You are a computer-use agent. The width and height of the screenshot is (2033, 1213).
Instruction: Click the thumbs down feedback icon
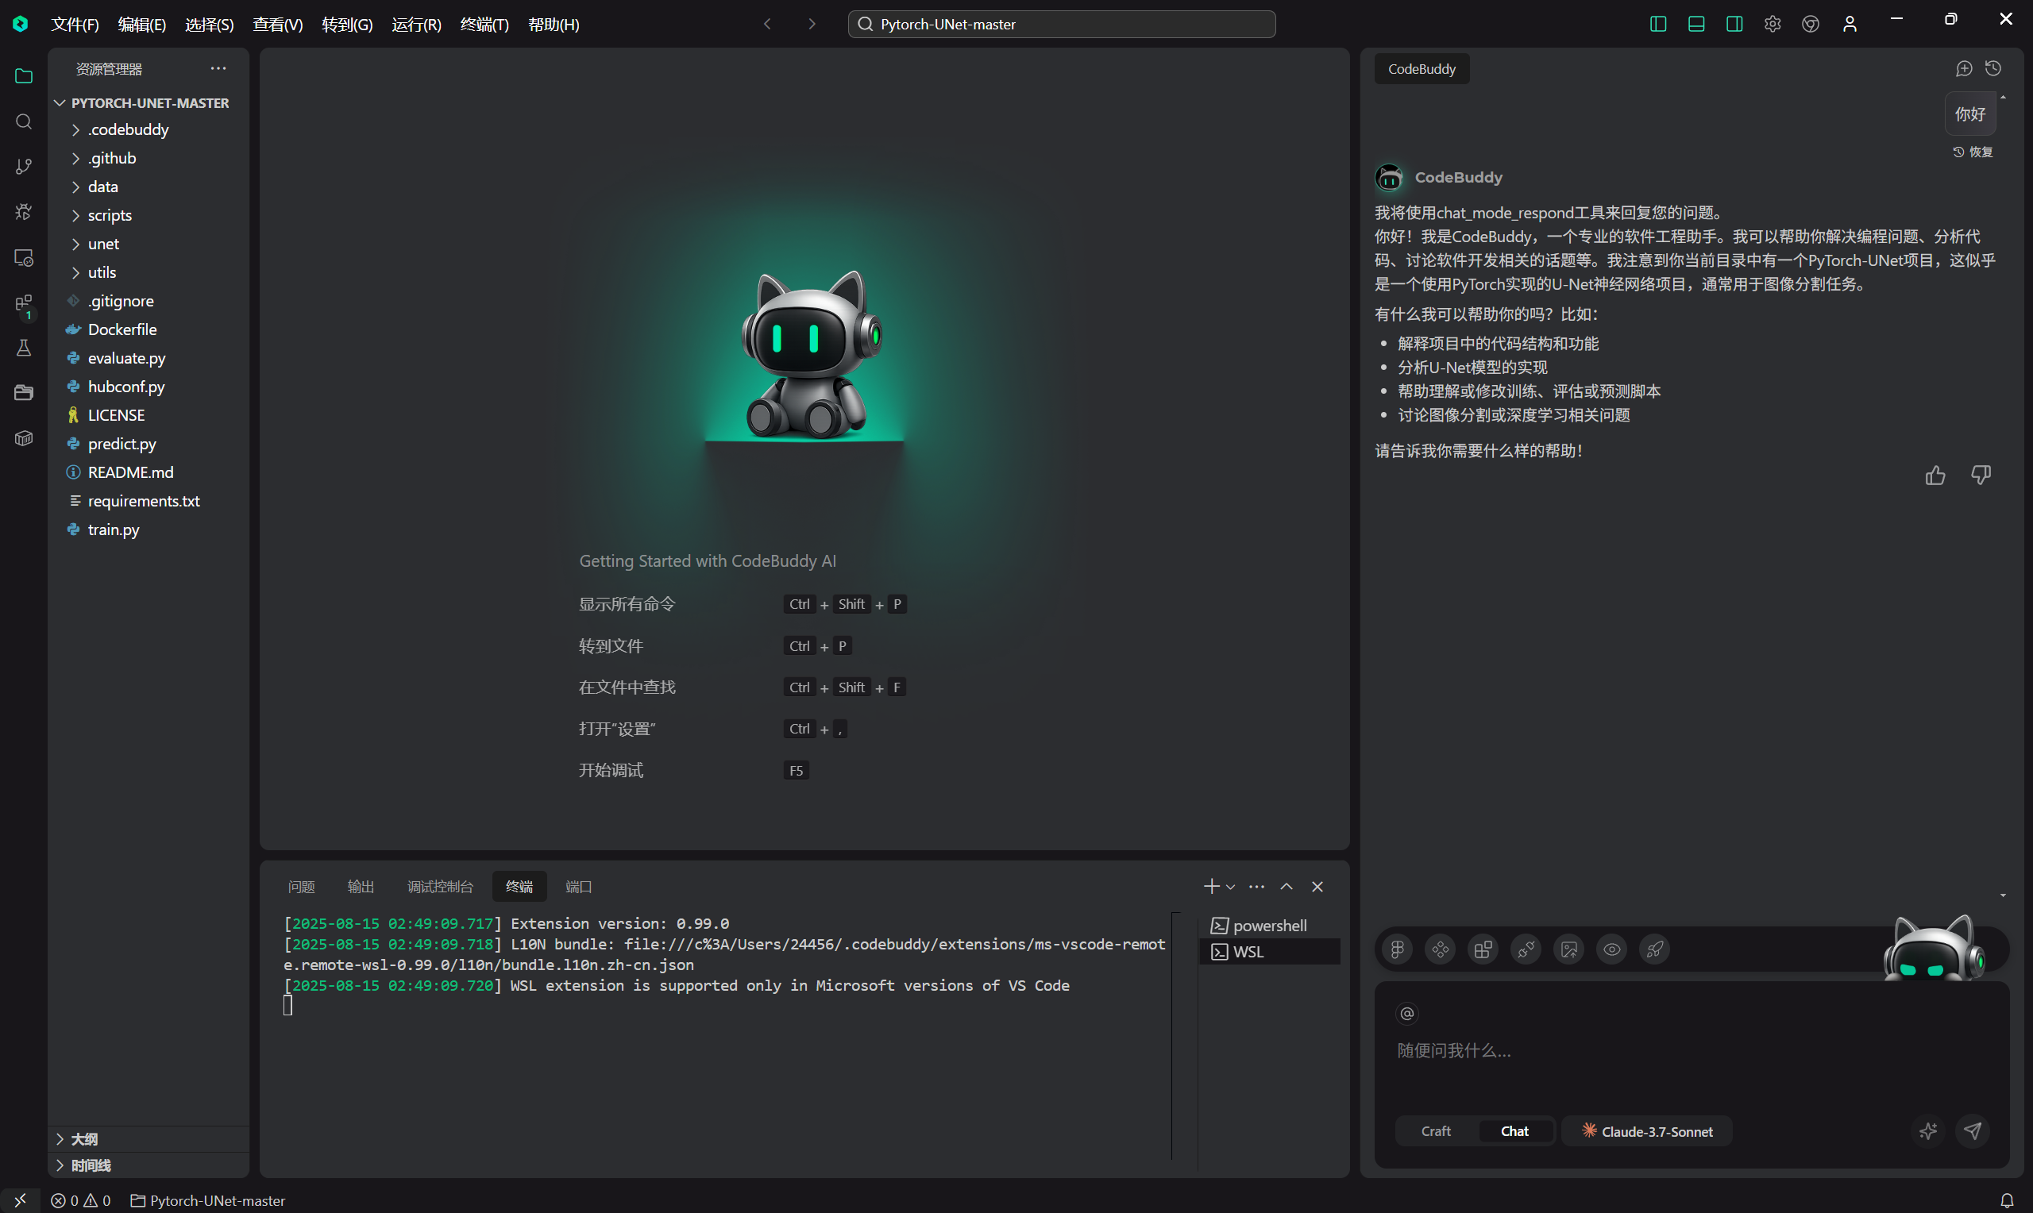[1981, 475]
